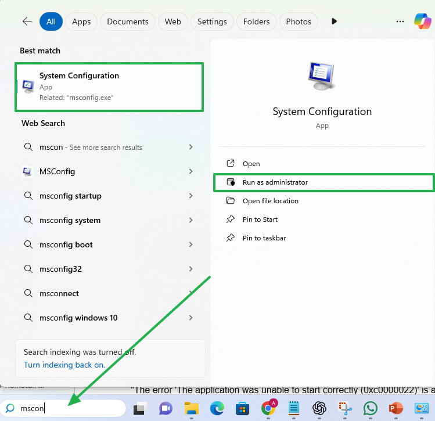435x421 pixels.
Task: Expand the 'msconfig boot' suggestion chevron
Action: (190, 244)
